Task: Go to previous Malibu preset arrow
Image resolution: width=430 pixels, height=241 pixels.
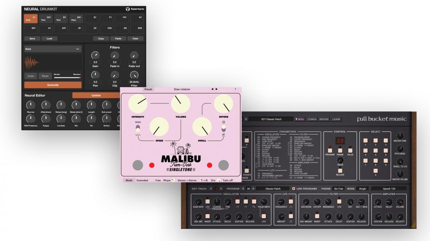Action: click(212, 89)
